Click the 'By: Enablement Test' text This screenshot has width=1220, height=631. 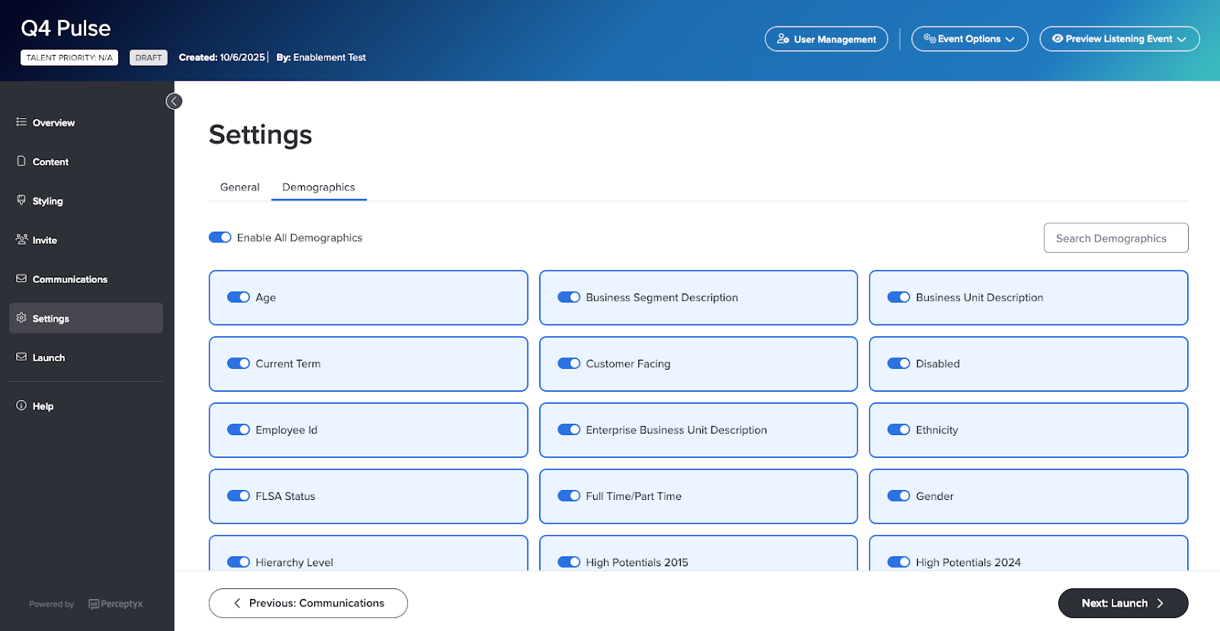[321, 57]
